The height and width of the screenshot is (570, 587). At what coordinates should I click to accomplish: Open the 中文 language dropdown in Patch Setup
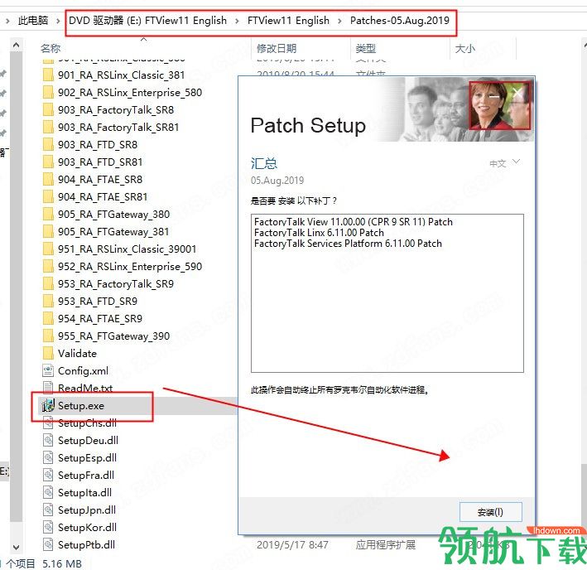pyautogui.click(x=505, y=163)
